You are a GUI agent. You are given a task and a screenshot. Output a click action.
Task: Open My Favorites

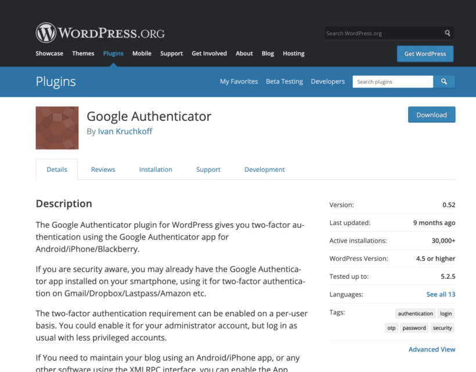(239, 81)
